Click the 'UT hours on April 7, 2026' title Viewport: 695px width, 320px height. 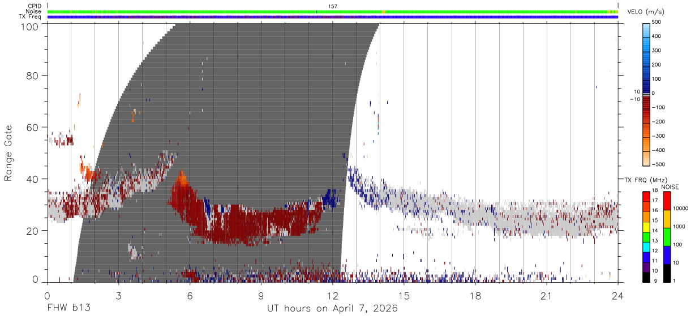point(333,309)
